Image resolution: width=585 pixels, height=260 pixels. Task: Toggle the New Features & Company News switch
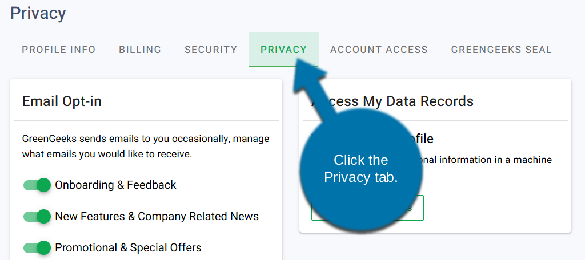coord(37,217)
